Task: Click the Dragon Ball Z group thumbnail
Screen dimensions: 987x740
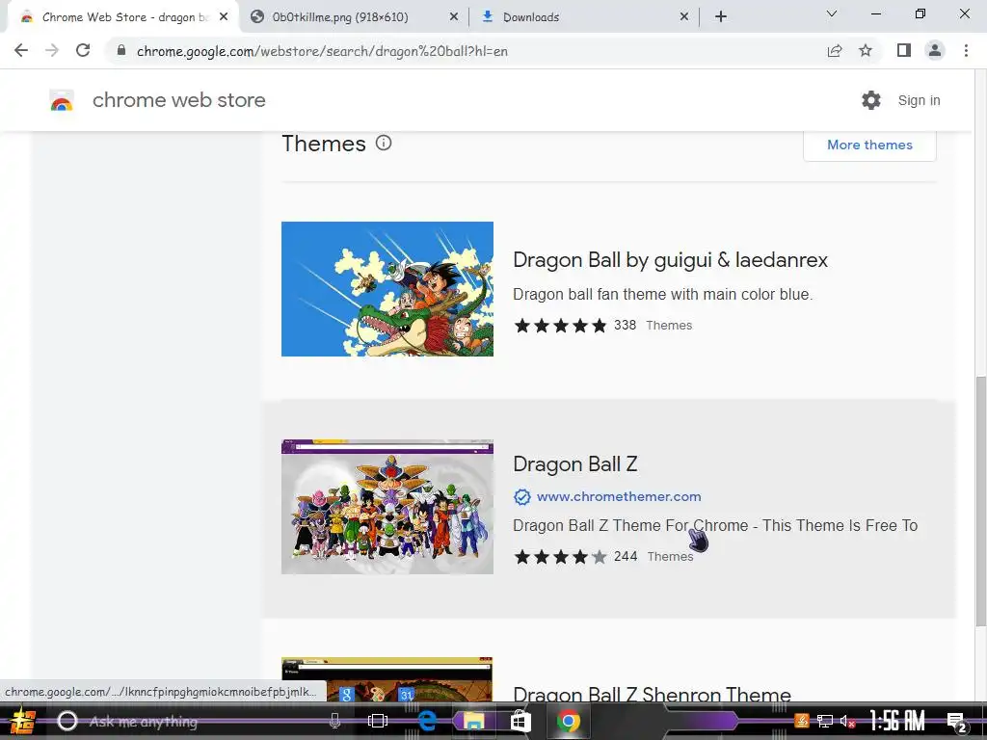Action: click(387, 507)
